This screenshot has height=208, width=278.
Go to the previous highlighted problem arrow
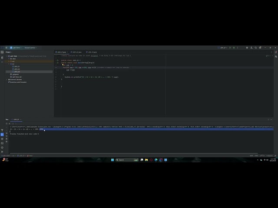(270, 56)
